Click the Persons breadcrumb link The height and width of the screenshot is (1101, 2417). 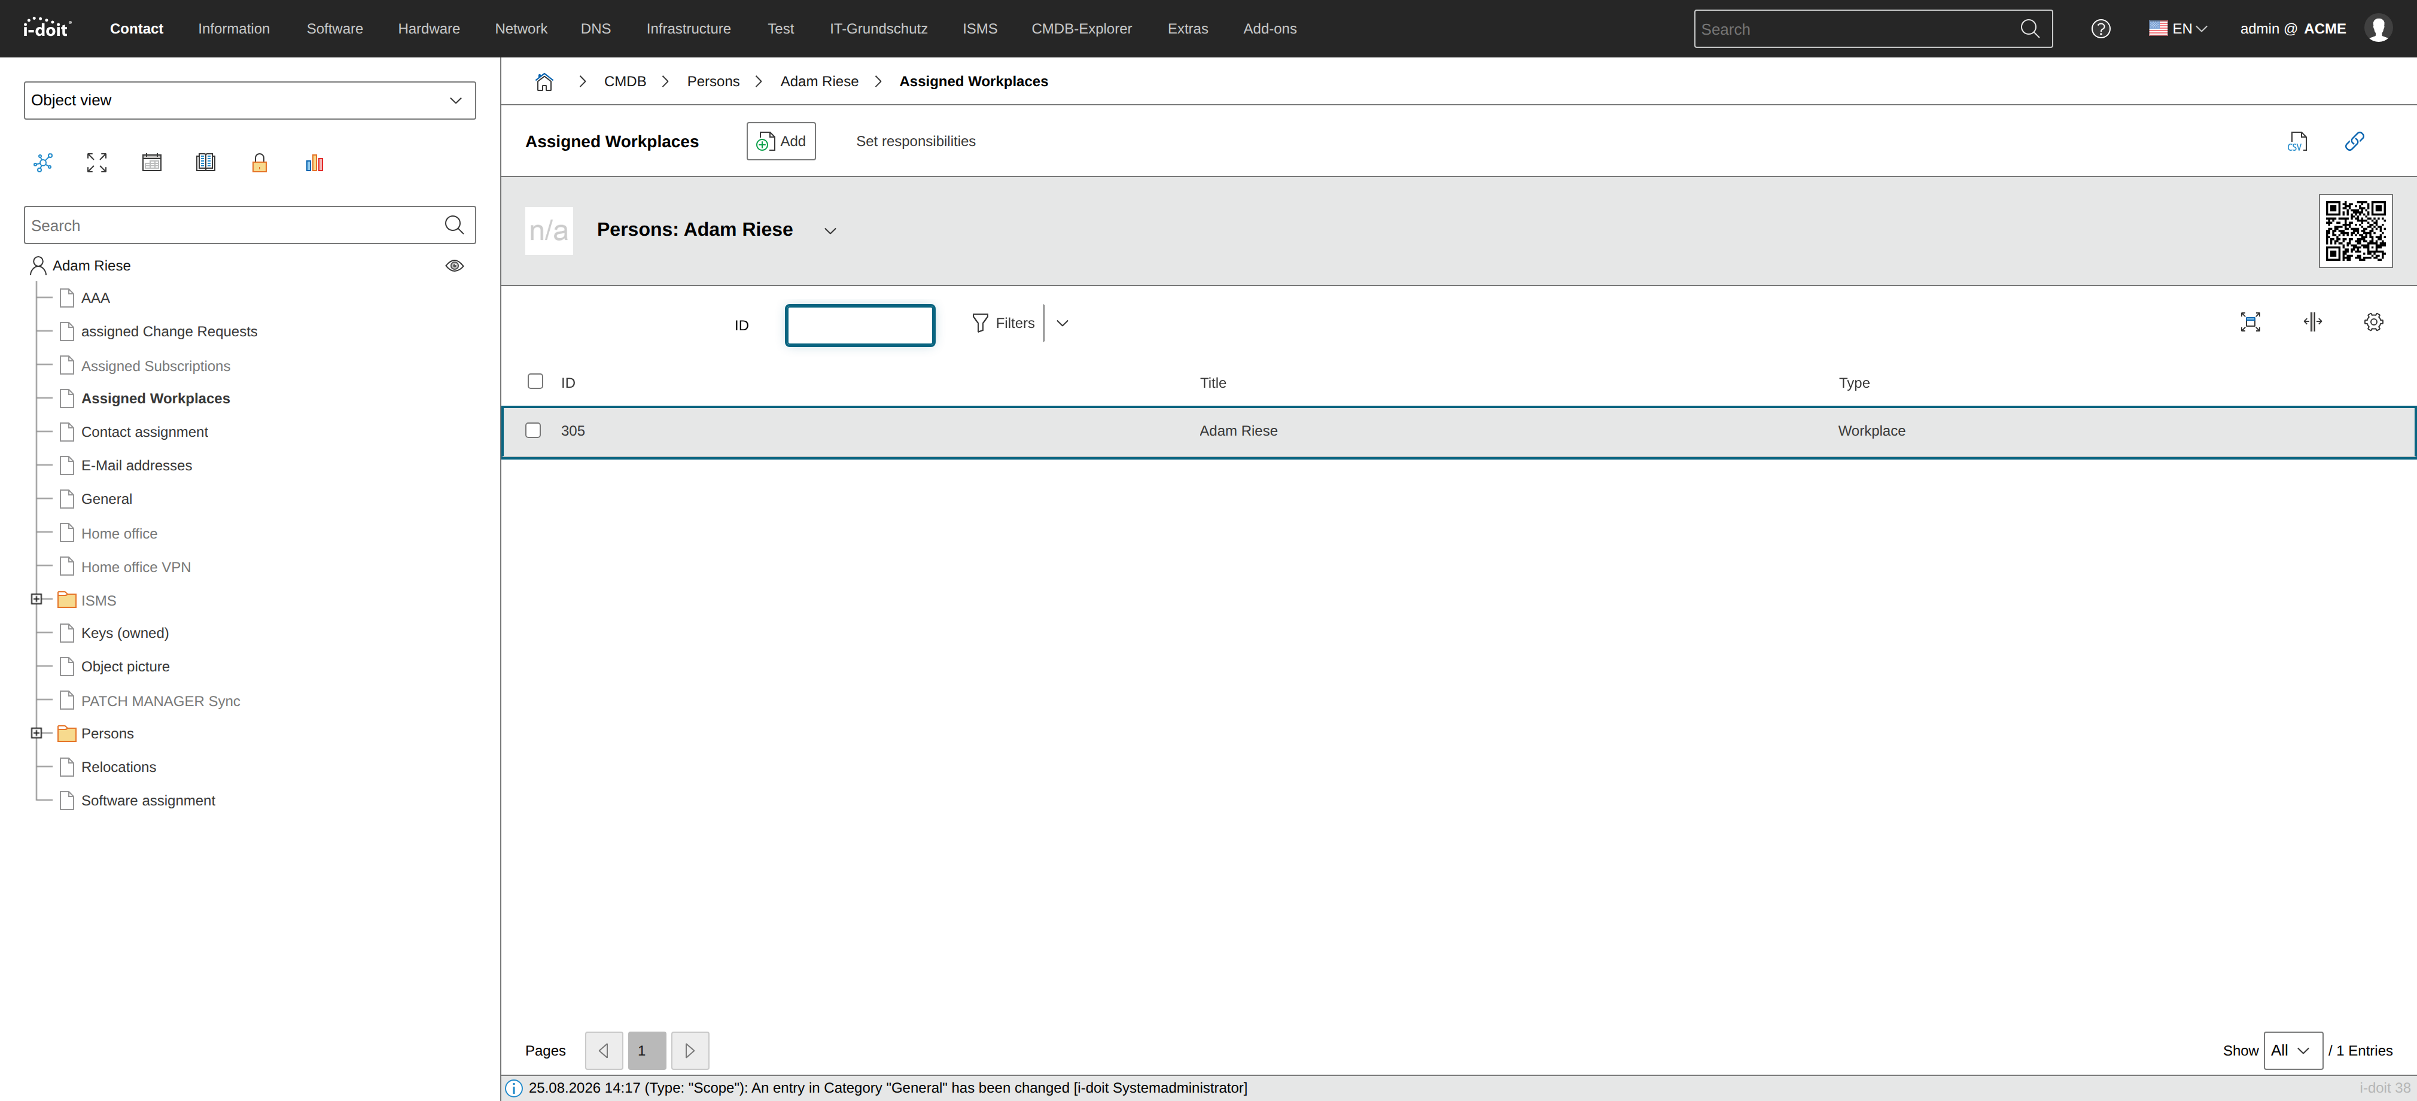[x=713, y=81]
